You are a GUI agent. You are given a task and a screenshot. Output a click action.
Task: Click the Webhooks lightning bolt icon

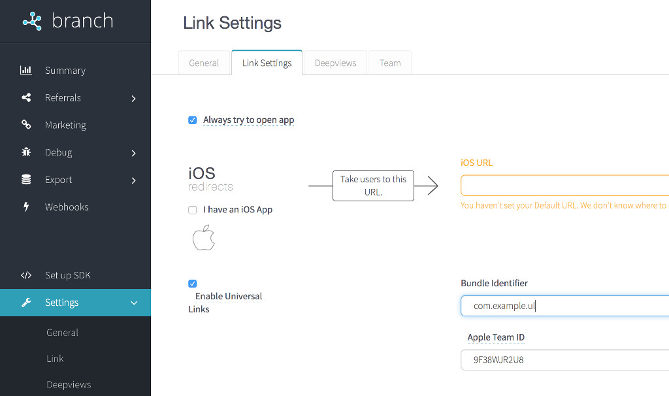pos(26,207)
